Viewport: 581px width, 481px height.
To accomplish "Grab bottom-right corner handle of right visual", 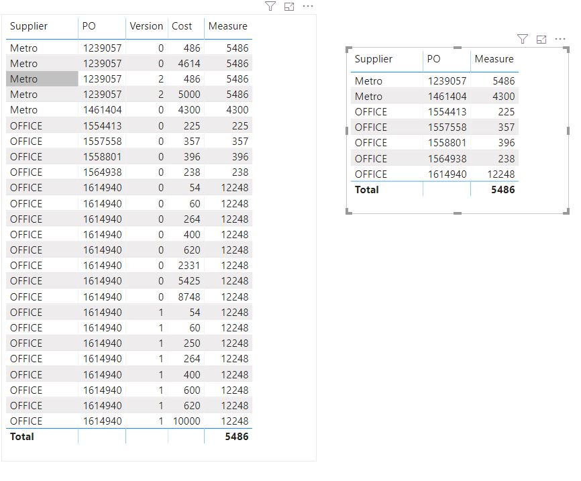I will [x=567, y=211].
